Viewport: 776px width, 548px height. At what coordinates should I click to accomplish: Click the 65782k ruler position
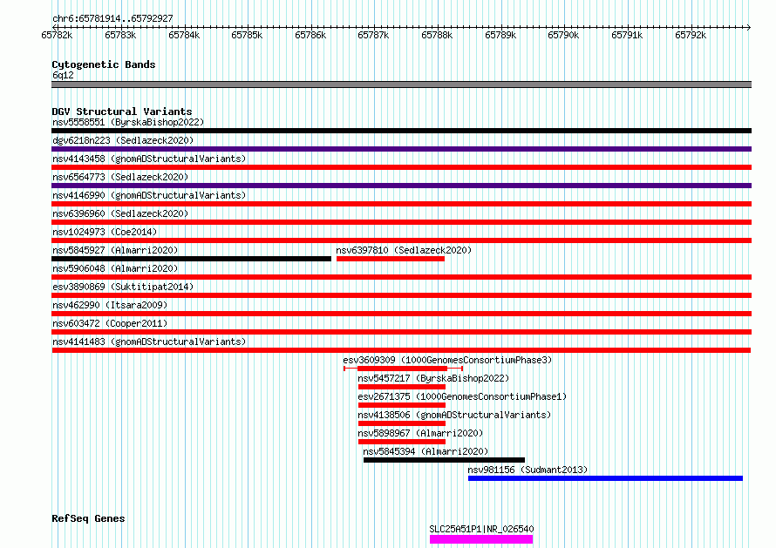[x=57, y=35]
